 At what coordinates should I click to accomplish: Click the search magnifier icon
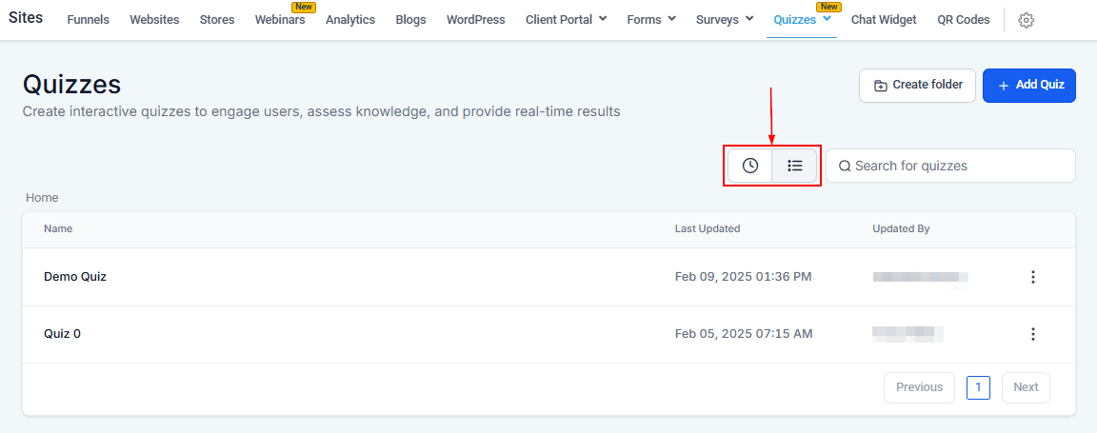pyautogui.click(x=845, y=166)
